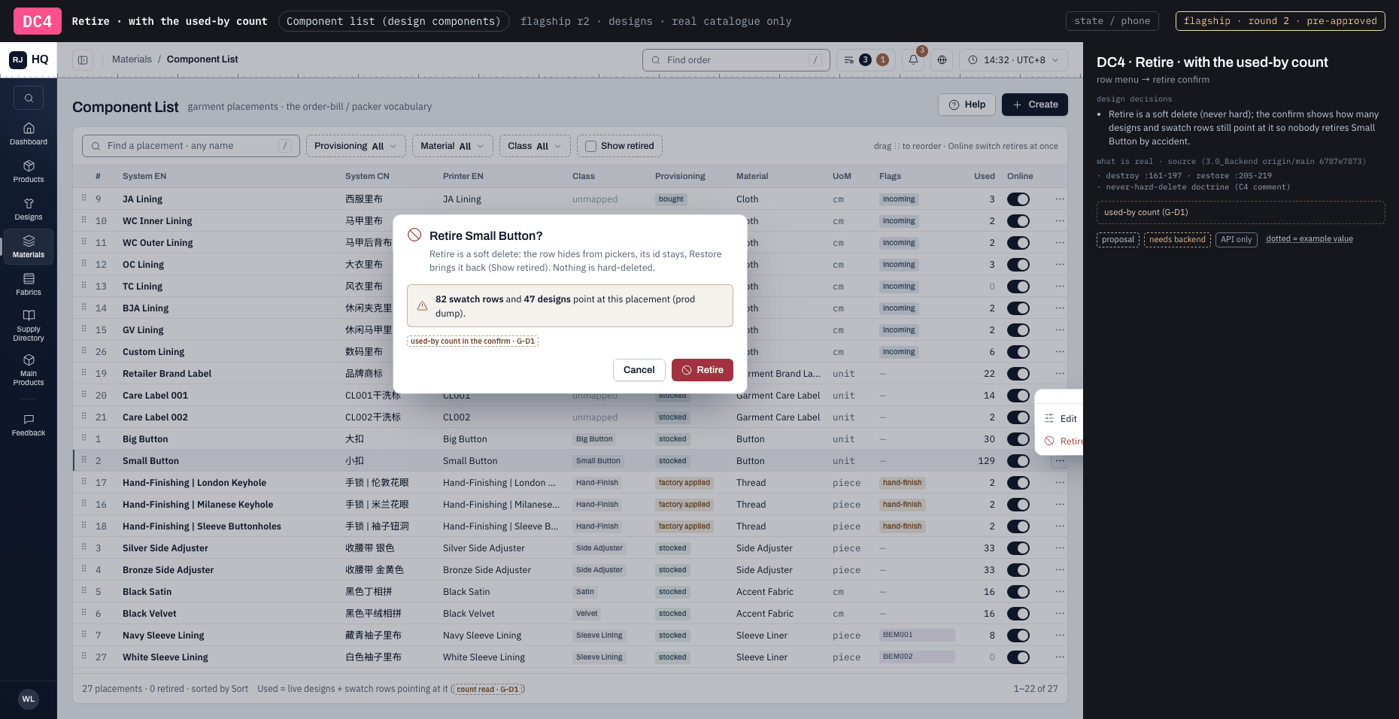Toggle Online switch for Care Label 002
This screenshot has height=719, width=1399.
coord(1018,417)
